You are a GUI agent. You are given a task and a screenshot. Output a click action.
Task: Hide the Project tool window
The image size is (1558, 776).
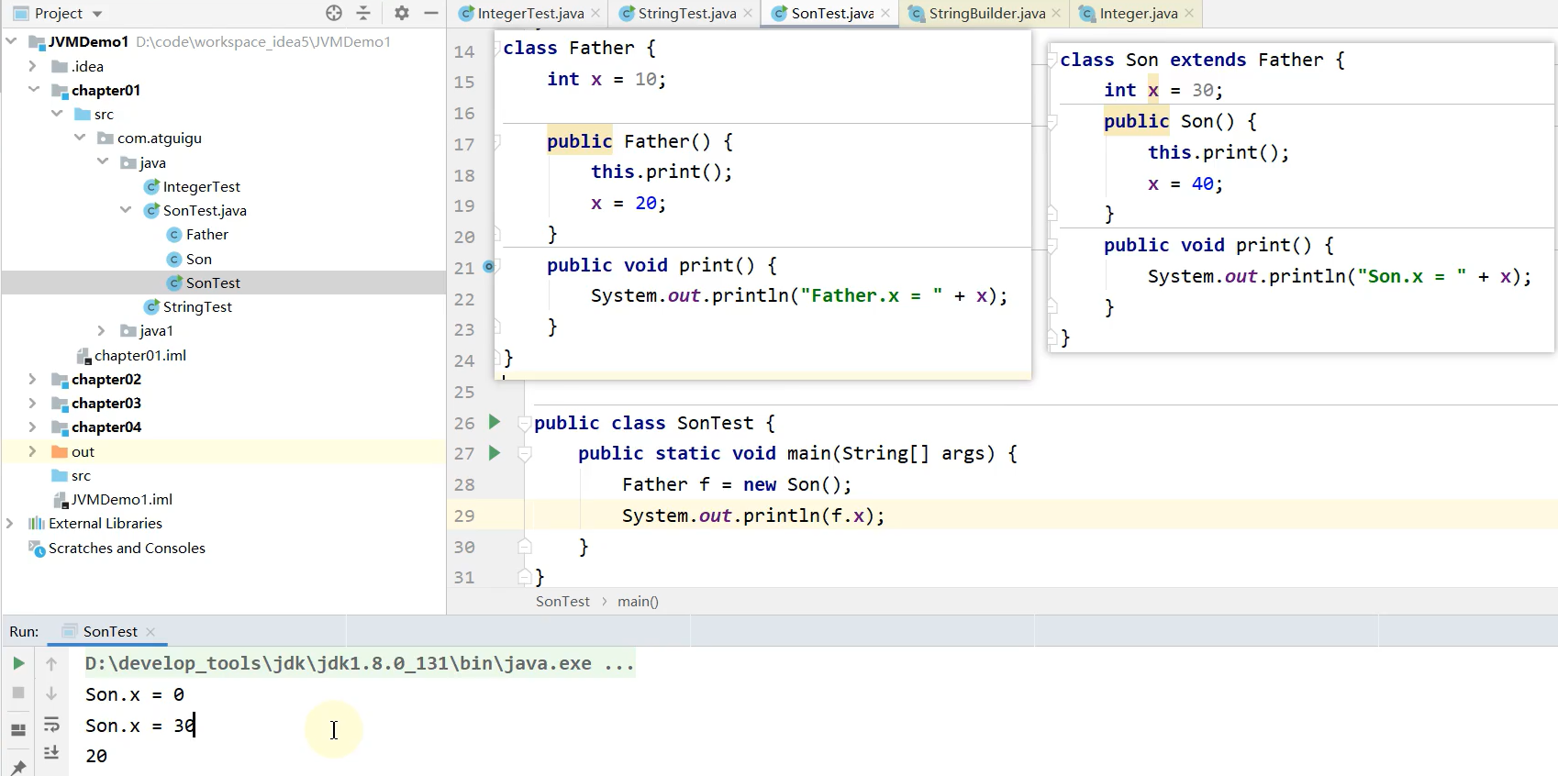pyautogui.click(x=431, y=13)
